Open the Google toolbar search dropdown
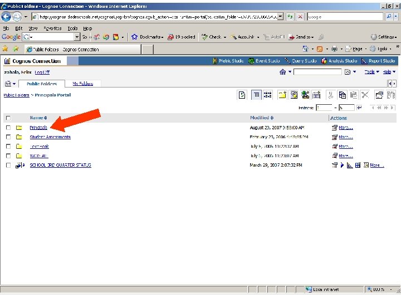 click(x=77, y=37)
